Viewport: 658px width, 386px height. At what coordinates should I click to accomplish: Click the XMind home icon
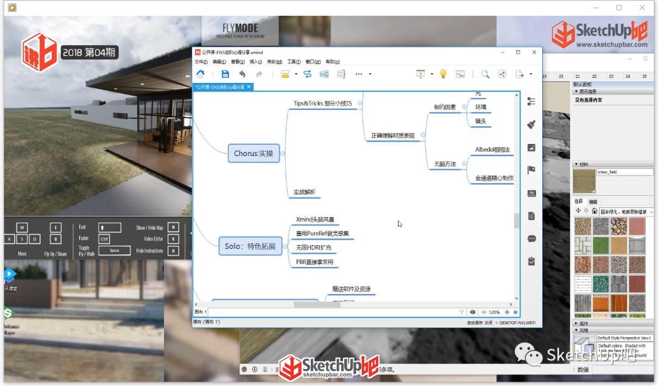click(x=200, y=74)
